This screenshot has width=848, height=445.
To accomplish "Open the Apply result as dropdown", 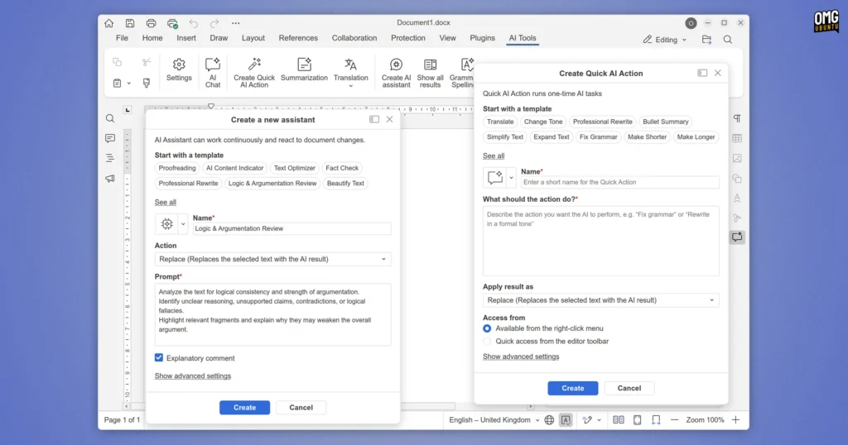I will pos(601,300).
